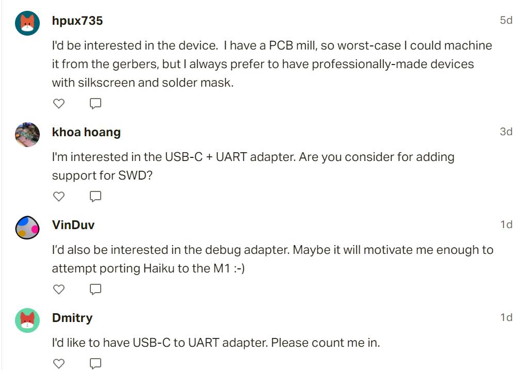Image resolution: width=520 pixels, height=370 pixels.
Task: Visit VinDuv's profile via username
Action: (x=73, y=225)
